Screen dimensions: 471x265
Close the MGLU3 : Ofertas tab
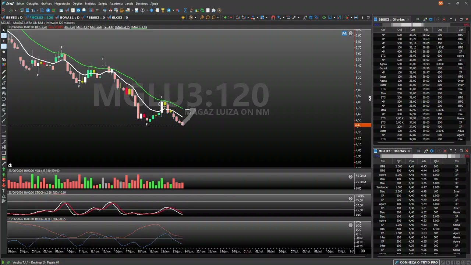pos(408,151)
